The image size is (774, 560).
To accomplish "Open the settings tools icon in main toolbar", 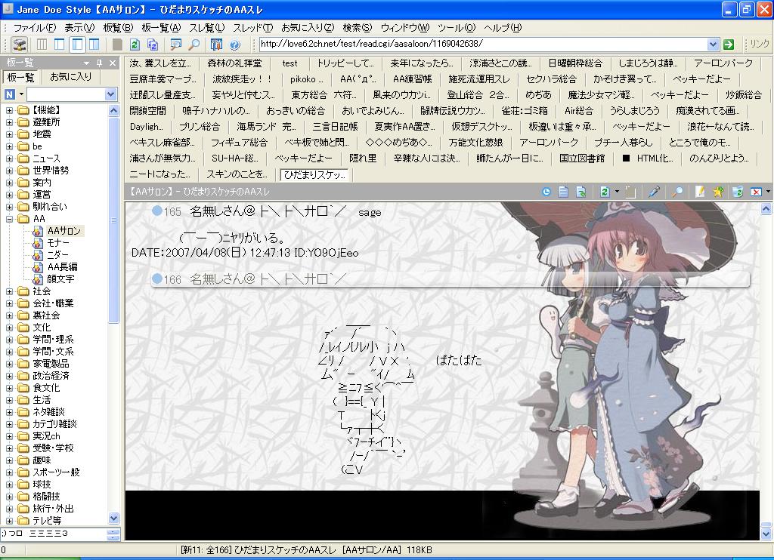I will (x=216, y=45).
